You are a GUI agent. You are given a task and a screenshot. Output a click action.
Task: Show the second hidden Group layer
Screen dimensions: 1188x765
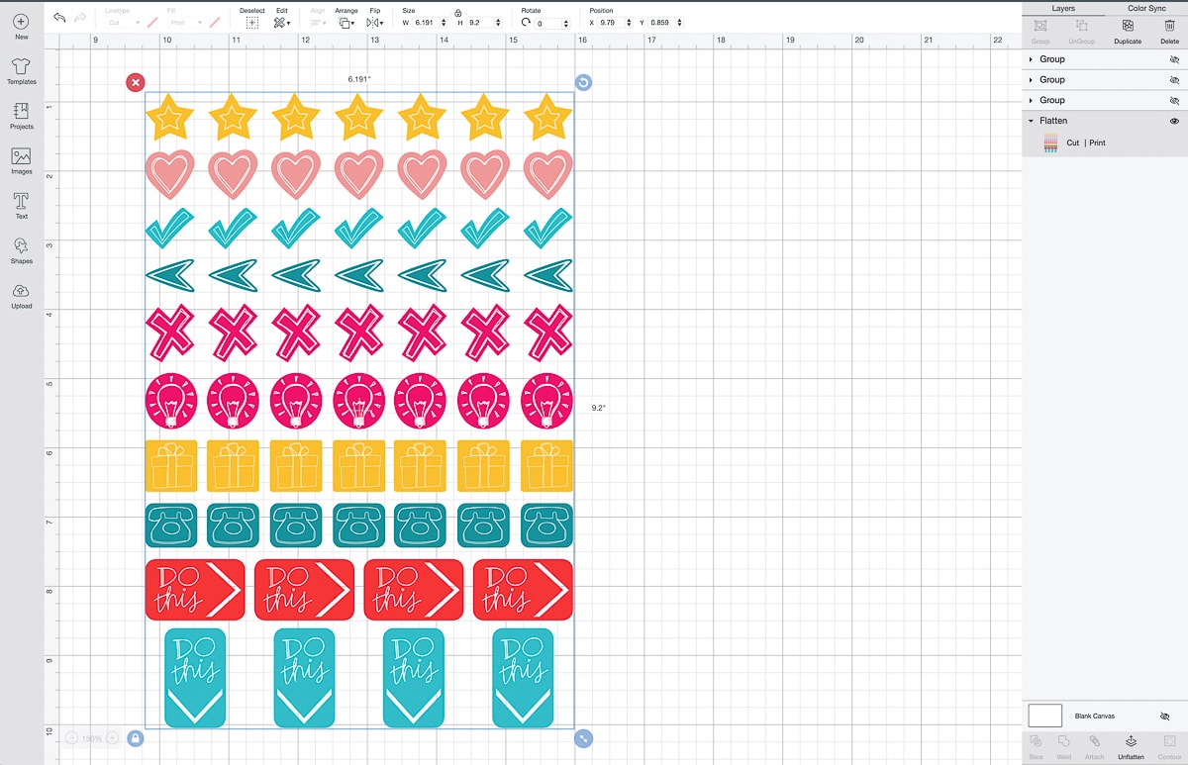[x=1174, y=80]
